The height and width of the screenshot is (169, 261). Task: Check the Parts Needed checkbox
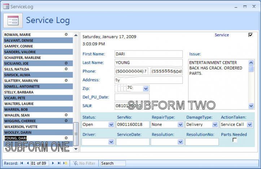click(x=235, y=140)
